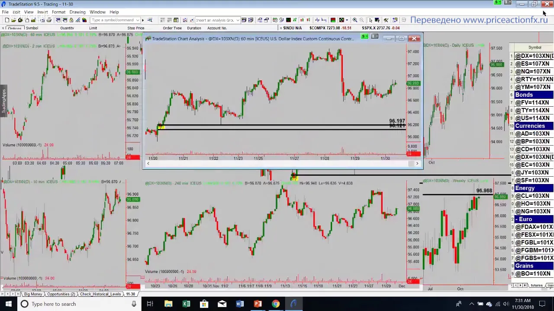Open the View menu

point(29,12)
